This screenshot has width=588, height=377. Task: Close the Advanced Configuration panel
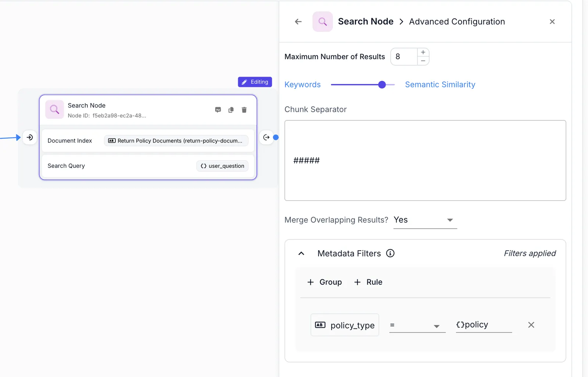[552, 22]
